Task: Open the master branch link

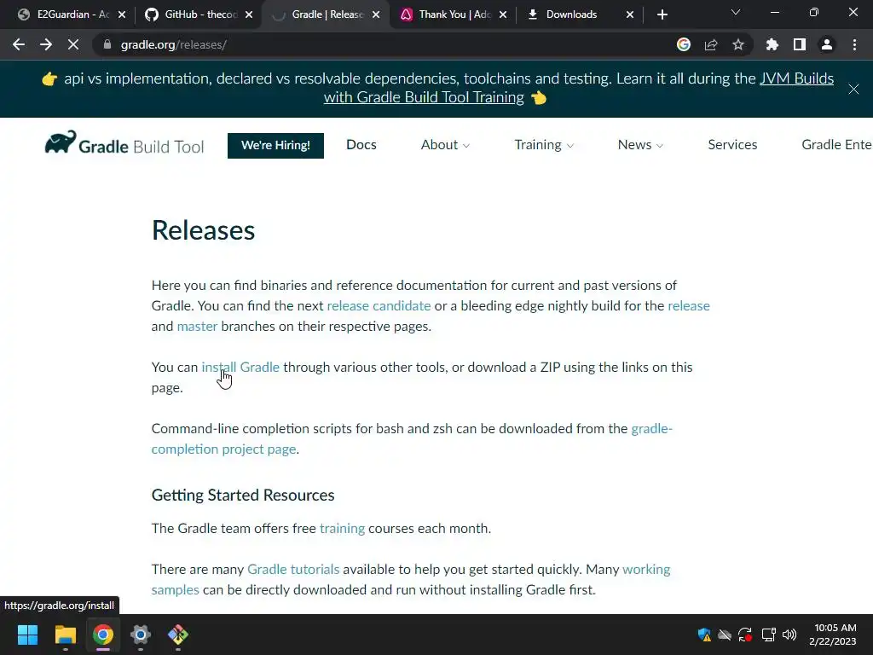Action: (x=197, y=327)
